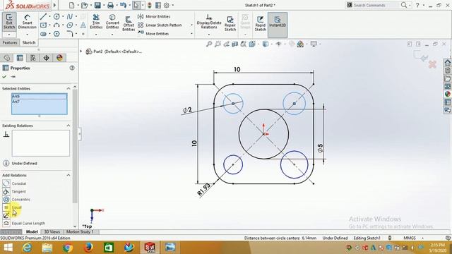This screenshot has width=452, height=254.
Task: Click the Undo icon
Action: [123, 5]
